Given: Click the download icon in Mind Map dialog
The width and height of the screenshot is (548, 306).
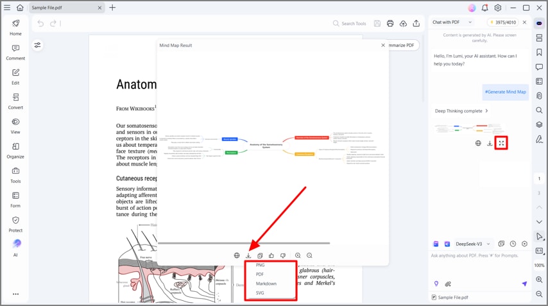Looking at the screenshot, I should click(248, 255).
